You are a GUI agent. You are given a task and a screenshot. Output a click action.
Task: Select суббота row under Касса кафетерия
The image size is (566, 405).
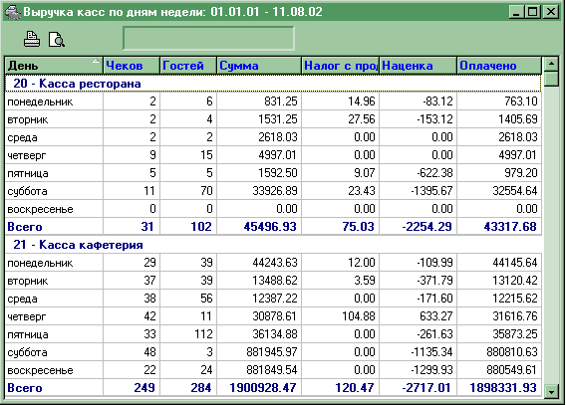(x=273, y=352)
